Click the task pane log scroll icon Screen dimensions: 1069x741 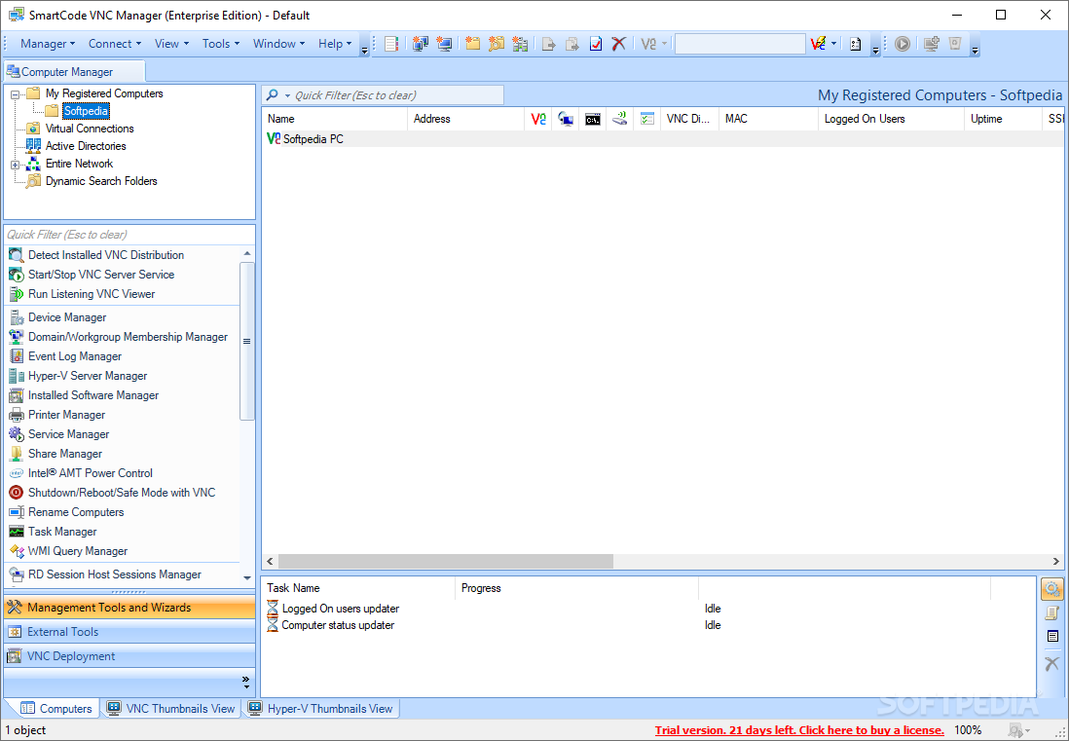(1052, 612)
